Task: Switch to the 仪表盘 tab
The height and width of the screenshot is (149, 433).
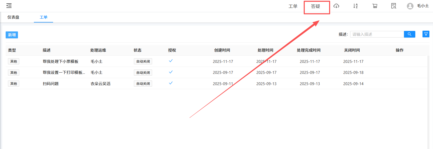Action: pos(13,17)
